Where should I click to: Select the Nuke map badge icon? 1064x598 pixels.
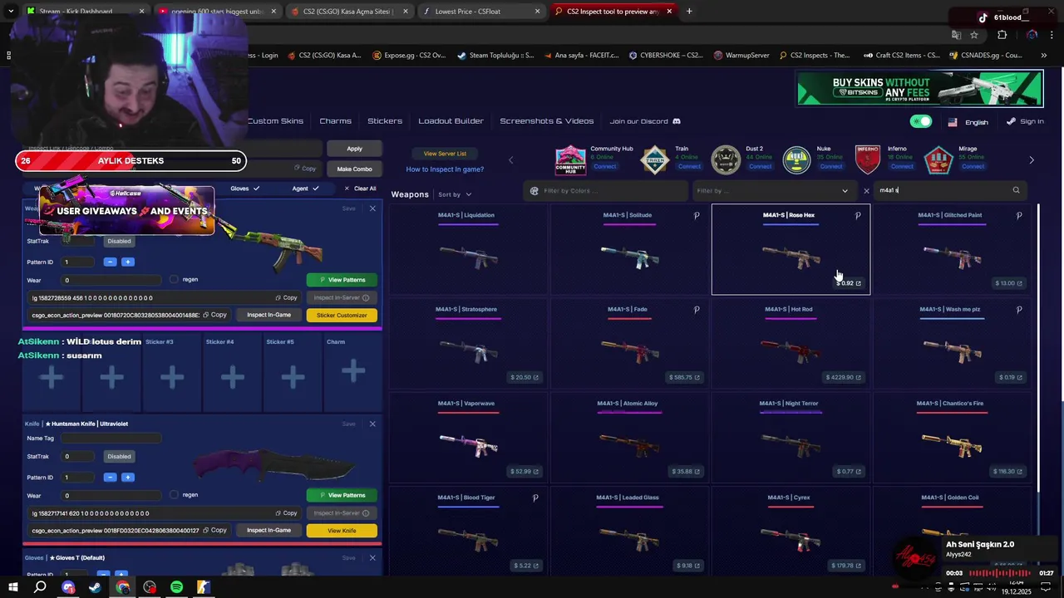click(796, 159)
